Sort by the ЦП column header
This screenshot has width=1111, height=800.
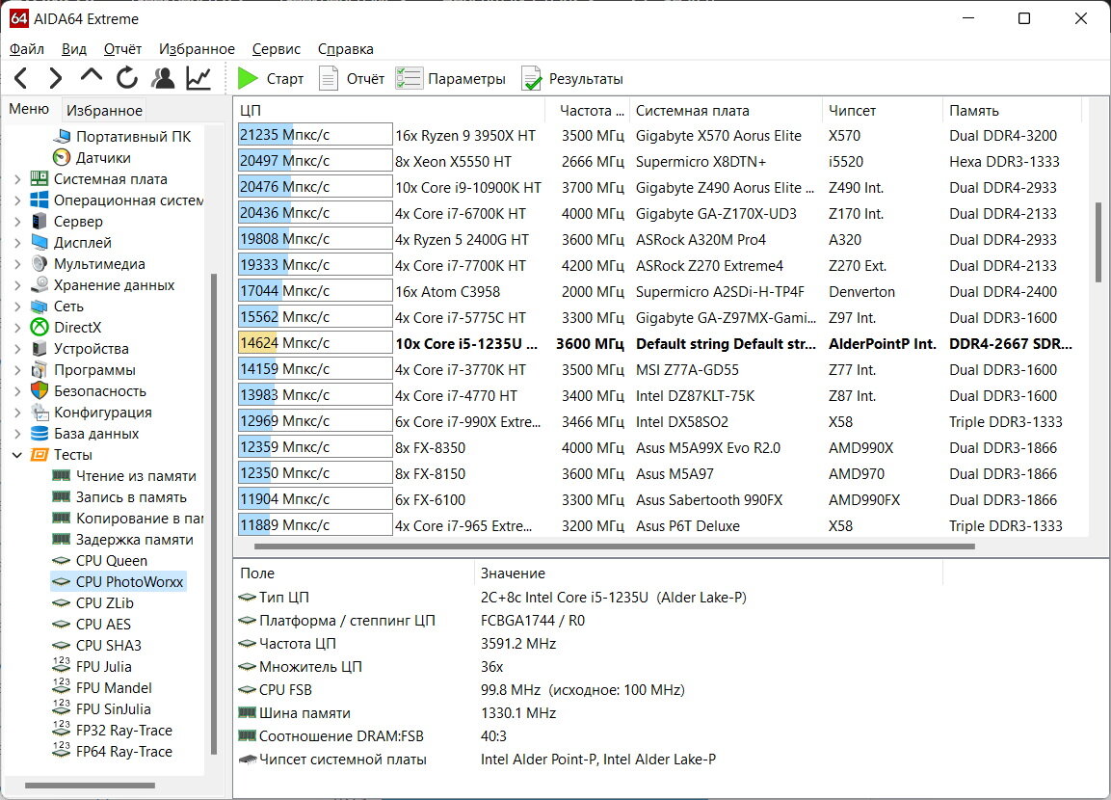click(389, 111)
